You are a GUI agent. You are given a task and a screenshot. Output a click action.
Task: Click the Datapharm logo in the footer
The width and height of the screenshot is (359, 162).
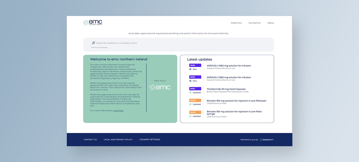tap(266, 140)
